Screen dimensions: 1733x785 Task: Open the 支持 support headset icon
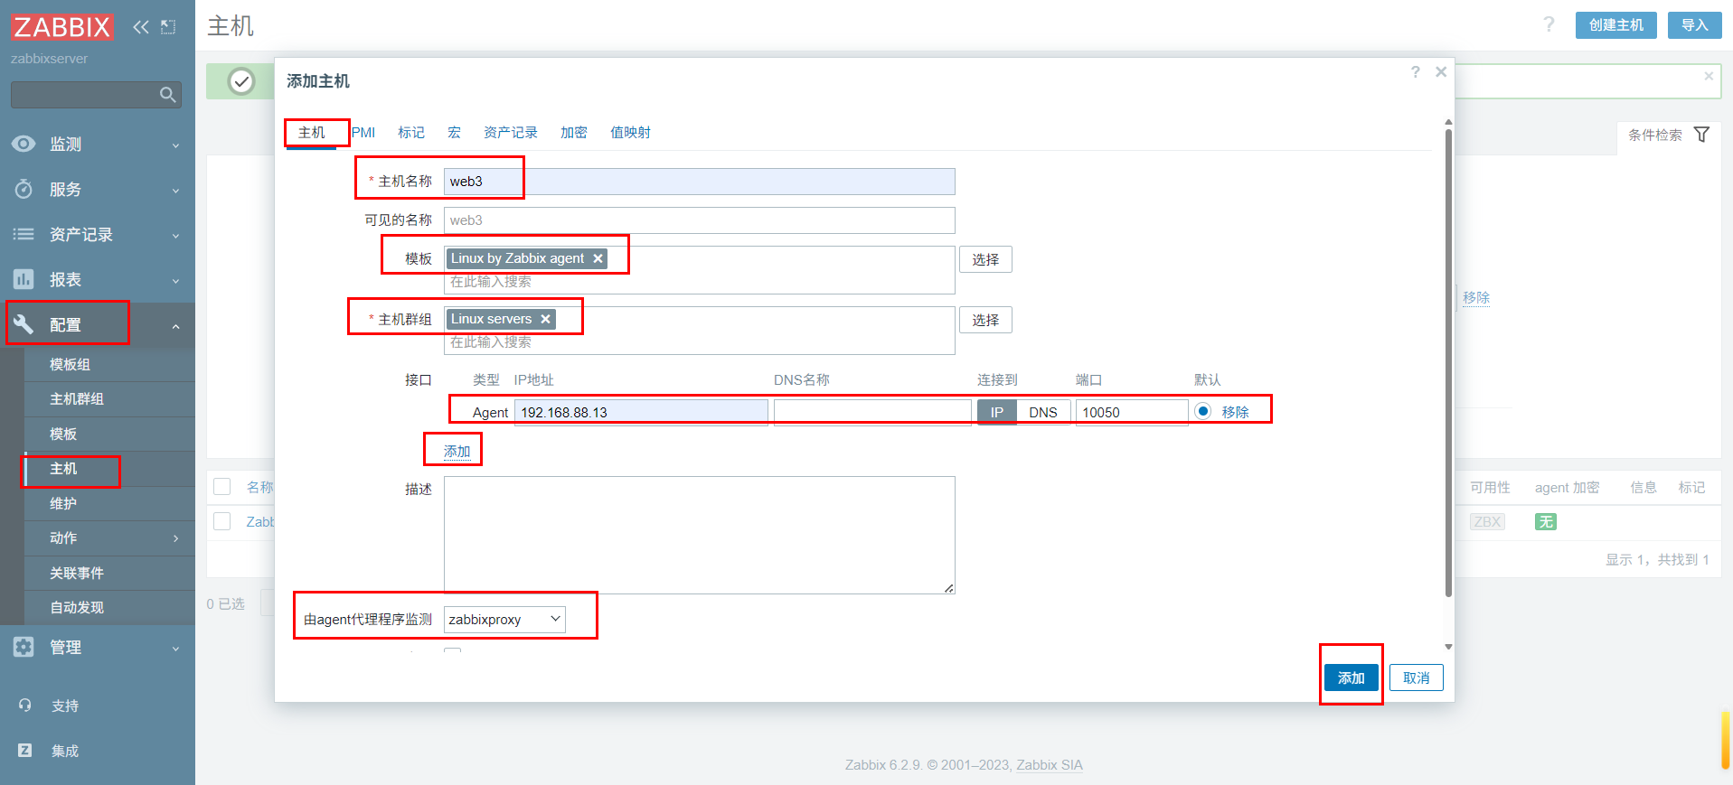[x=24, y=706]
